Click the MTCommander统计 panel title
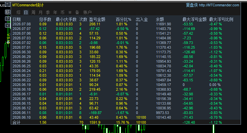This screenshot has width=247, height=133. [x=28, y=5]
